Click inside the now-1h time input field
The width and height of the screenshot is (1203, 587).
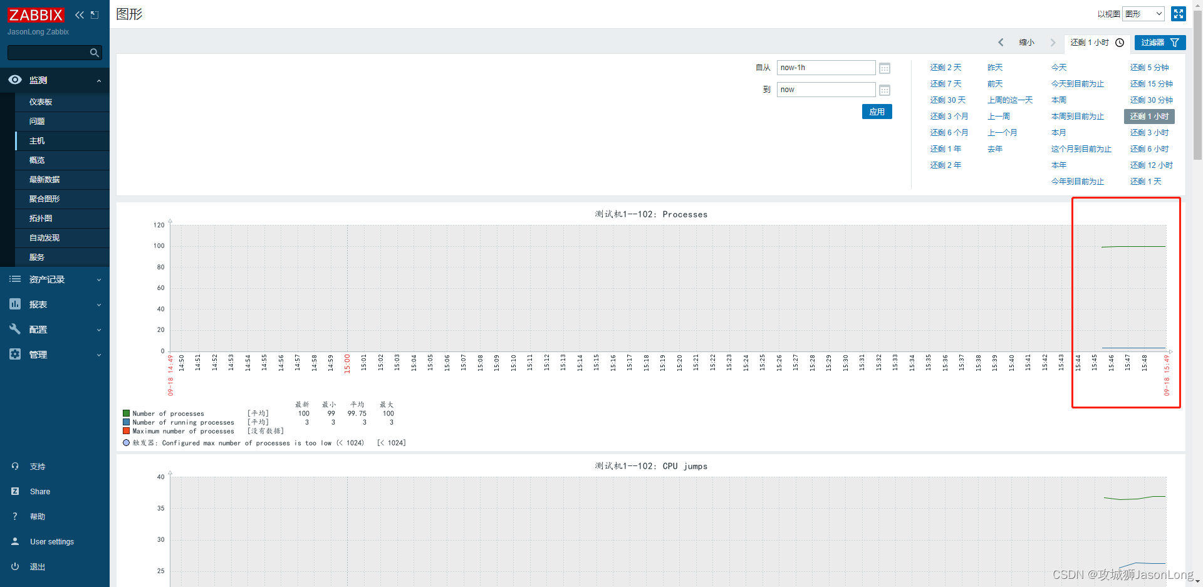[826, 68]
